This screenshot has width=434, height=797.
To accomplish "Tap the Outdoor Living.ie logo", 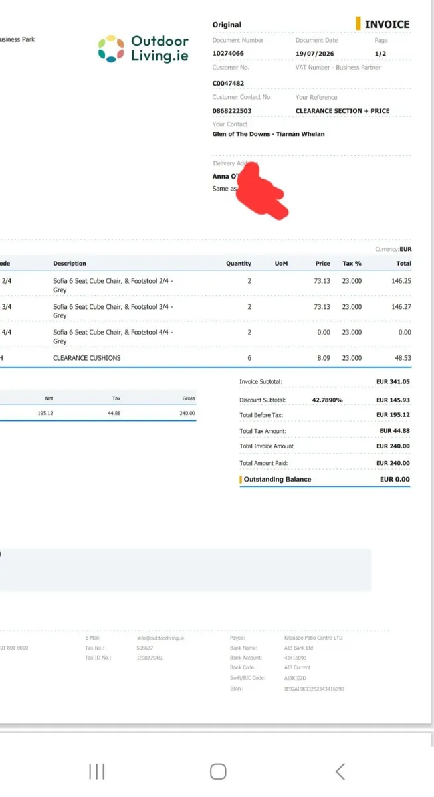I will (x=143, y=49).
